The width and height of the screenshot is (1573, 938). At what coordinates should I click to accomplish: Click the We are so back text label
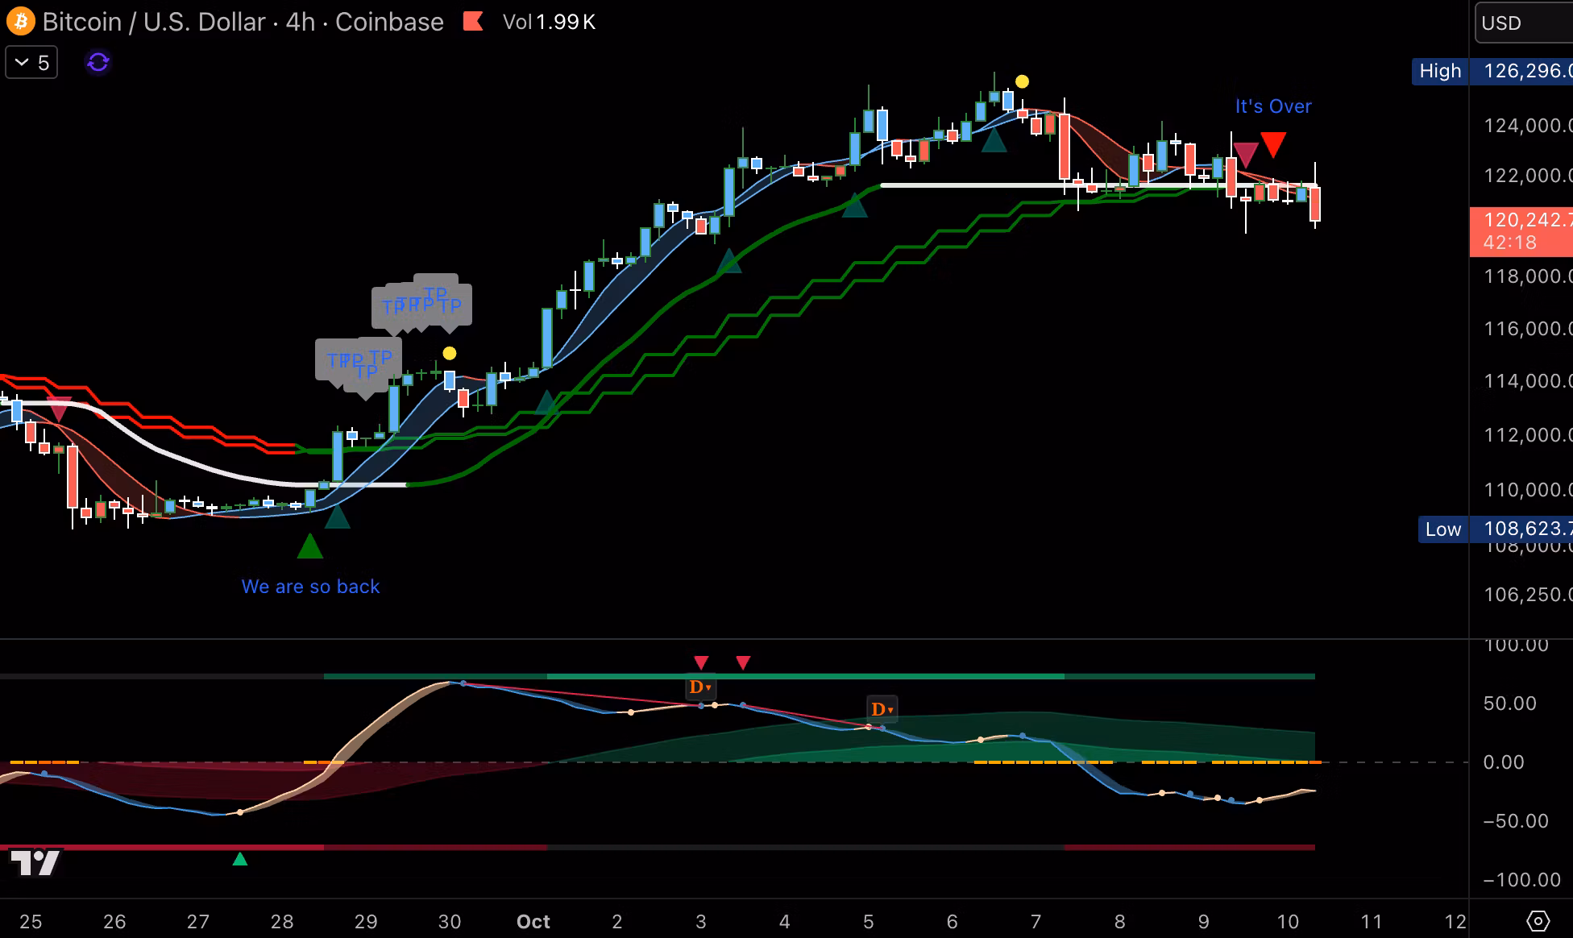tap(310, 587)
